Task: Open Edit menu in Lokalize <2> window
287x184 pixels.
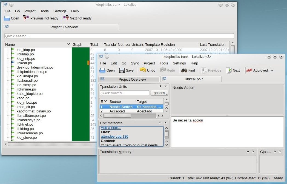Action: [114, 63]
